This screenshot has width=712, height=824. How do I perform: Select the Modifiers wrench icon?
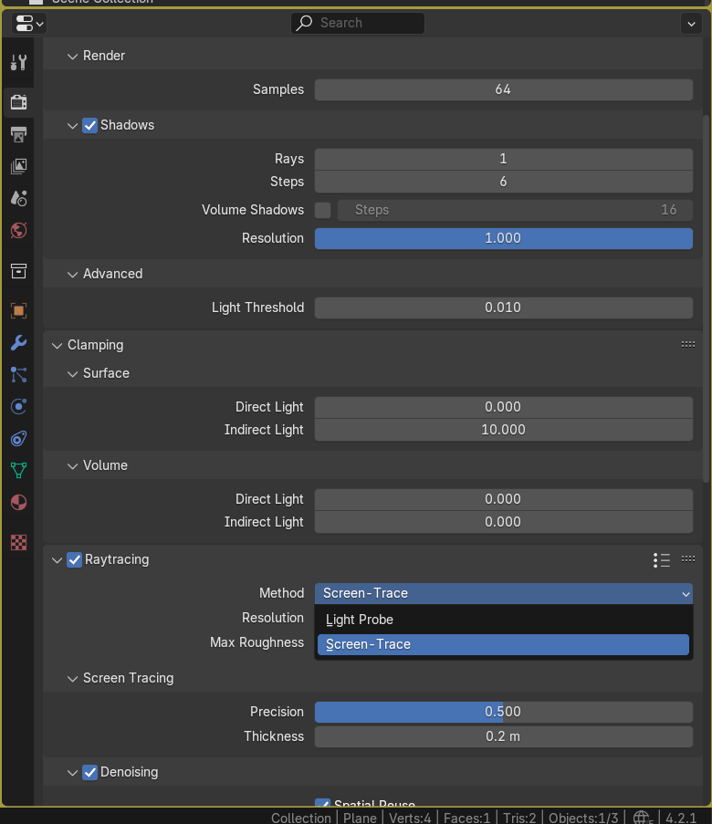(x=18, y=343)
